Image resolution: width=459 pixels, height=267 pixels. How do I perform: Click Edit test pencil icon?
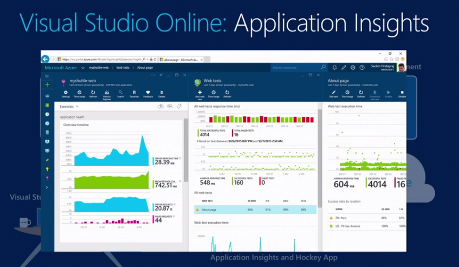tap(334, 93)
